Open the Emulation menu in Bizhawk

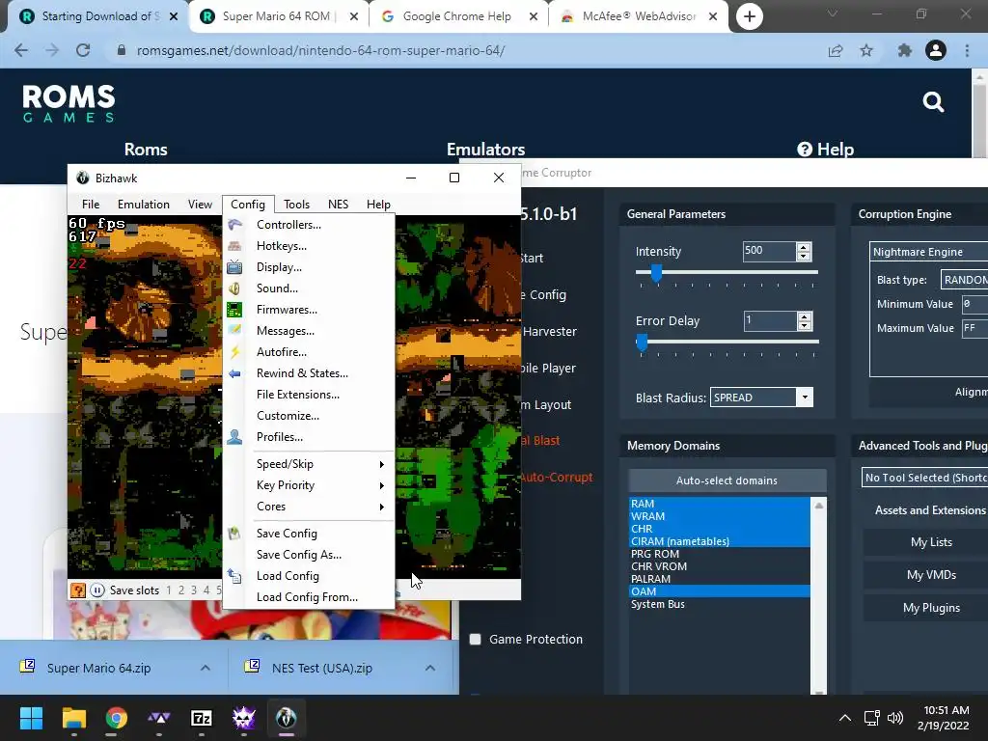144,205
